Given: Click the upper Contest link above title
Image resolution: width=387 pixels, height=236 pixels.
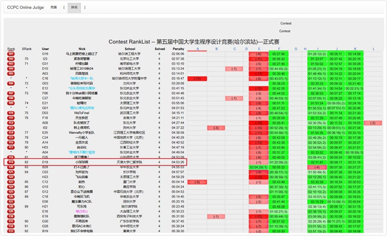Looking at the screenshot, I should pyautogui.click(x=286, y=24).
